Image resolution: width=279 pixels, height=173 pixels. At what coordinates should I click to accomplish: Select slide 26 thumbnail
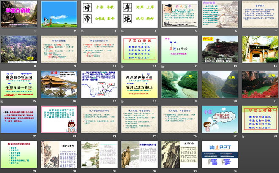click(x=180, y=119)
